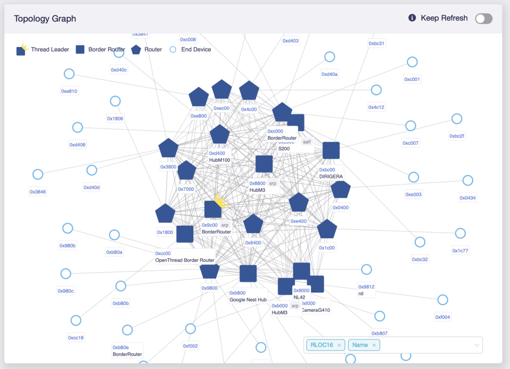510x369 pixels.
Task: Select the 0xbc32 end device circle
Action: (x=420, y=242)
